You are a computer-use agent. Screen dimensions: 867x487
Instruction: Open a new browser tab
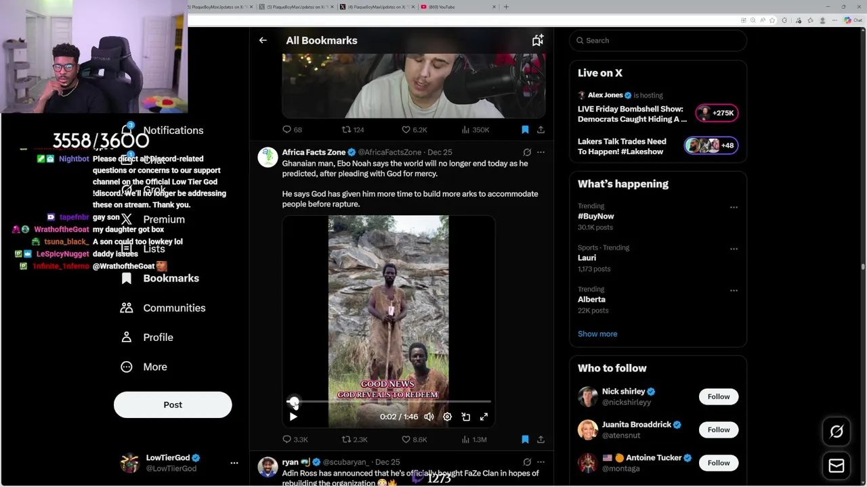coord(506,7)
